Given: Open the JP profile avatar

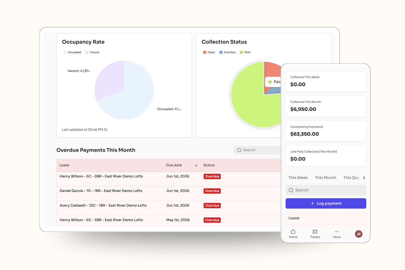Looking at the screenshot, I should [x=358, y=234].
